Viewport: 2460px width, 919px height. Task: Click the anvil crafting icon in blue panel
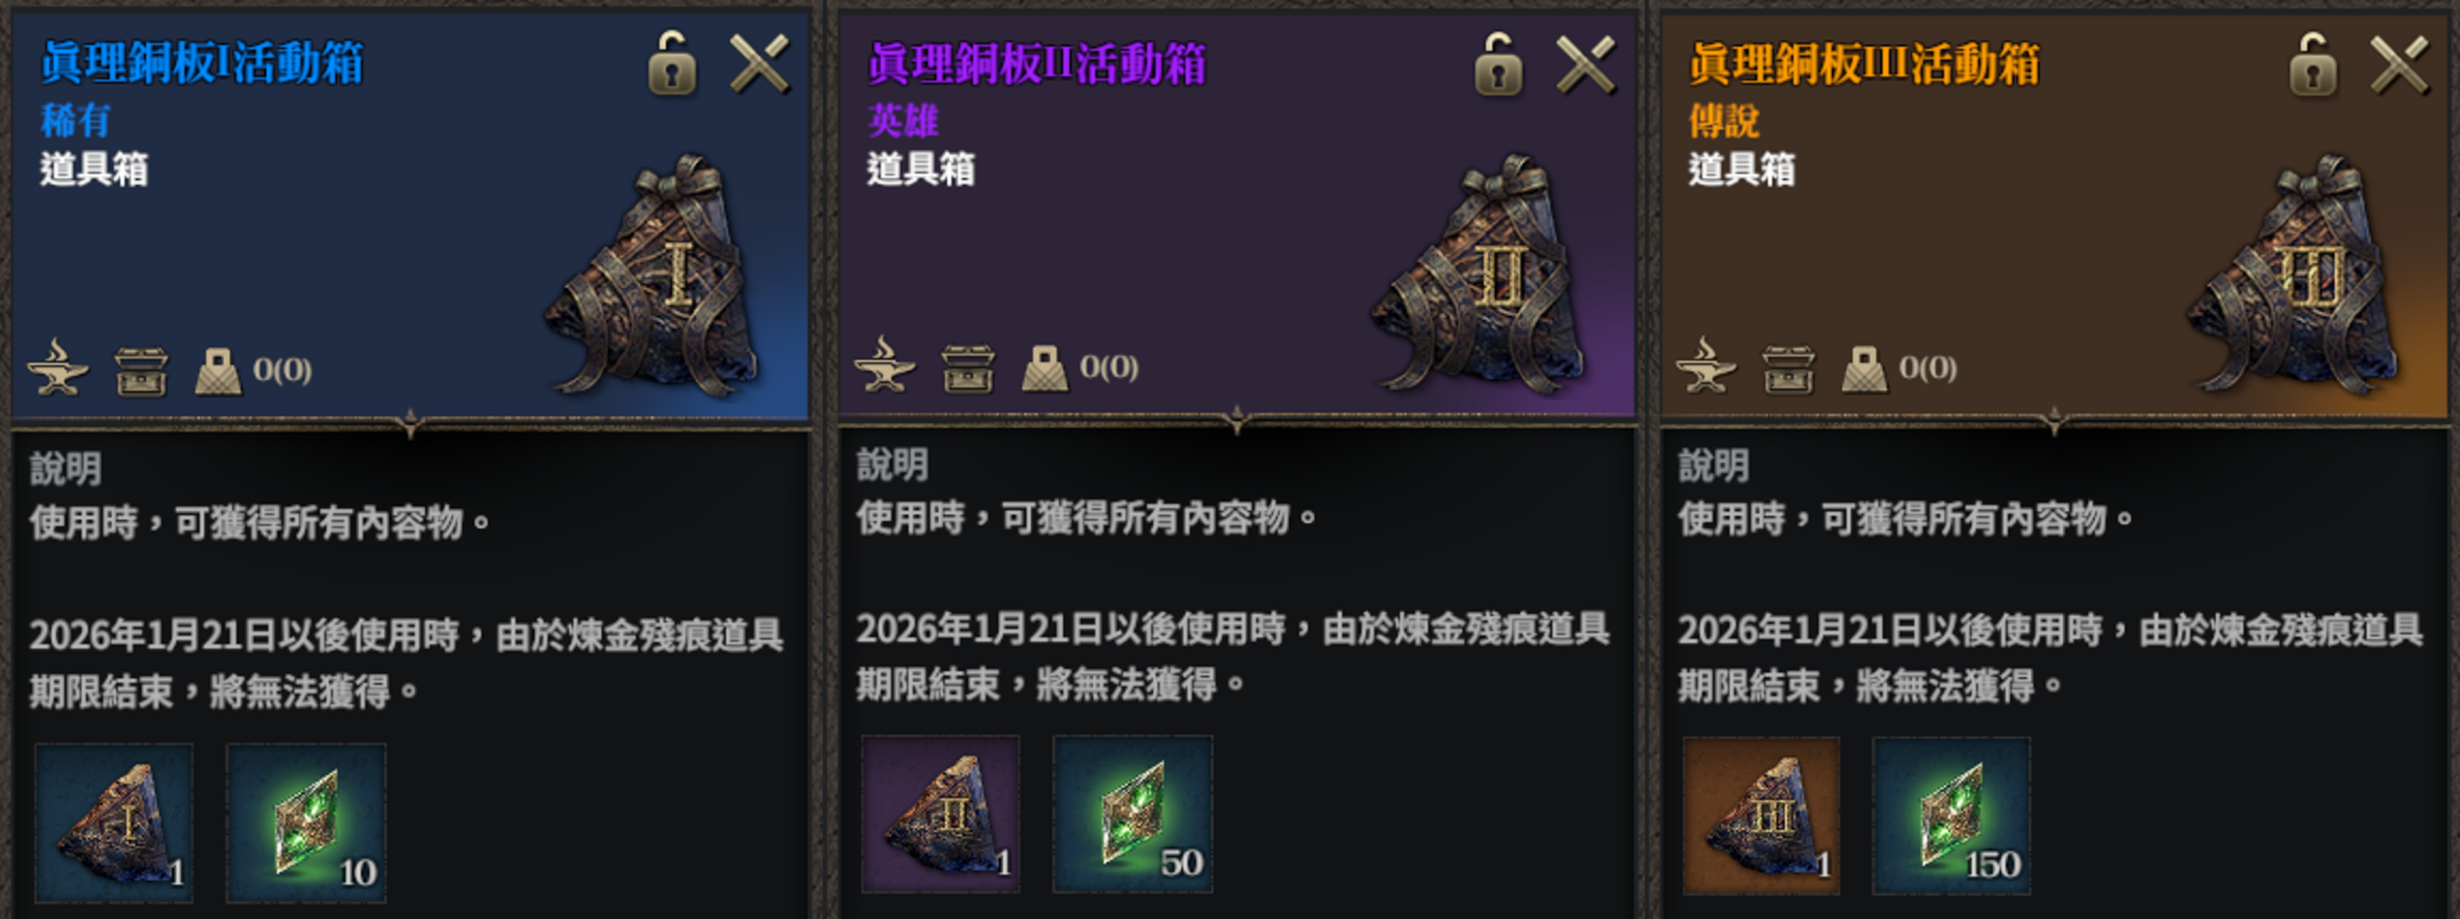(x=57, y=367)
